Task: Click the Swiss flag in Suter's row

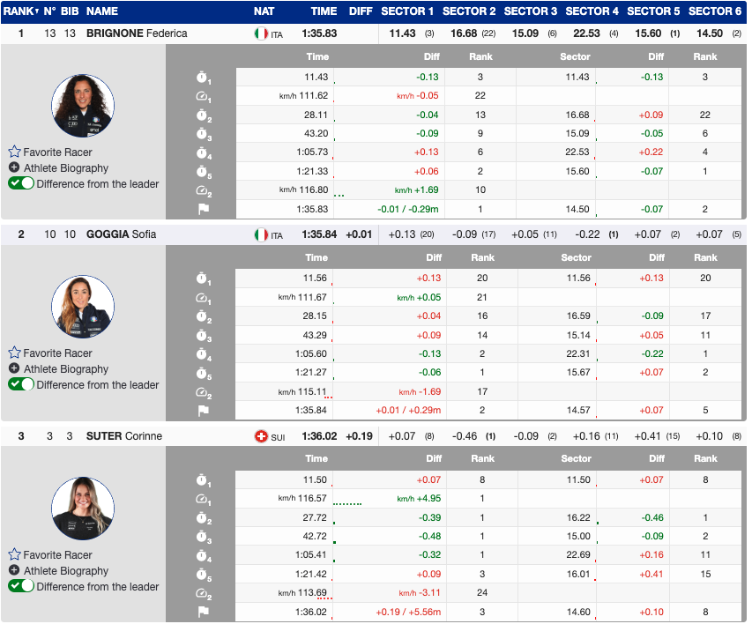Action: (x=260, y=436)
